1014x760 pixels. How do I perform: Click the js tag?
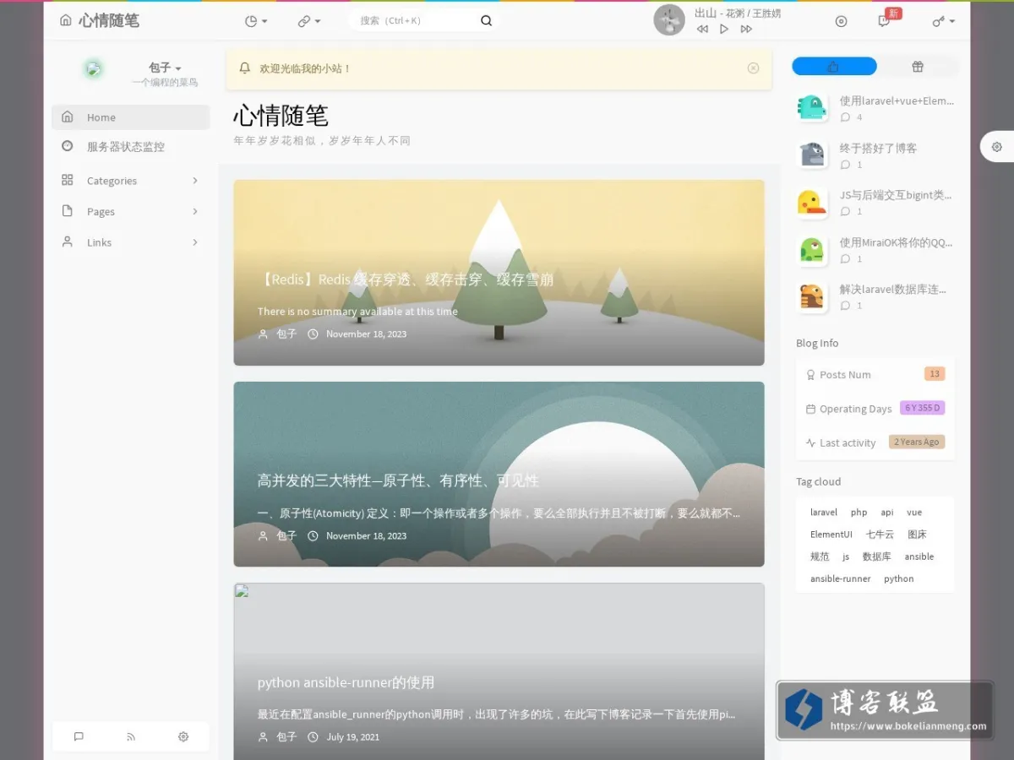tap(846, 556)
